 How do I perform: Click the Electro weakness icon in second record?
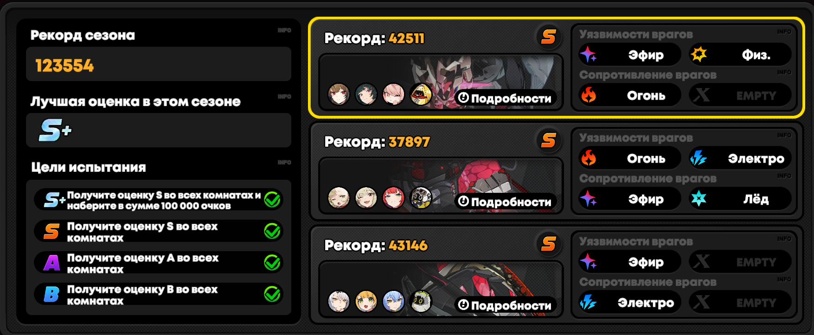tap(698, 158)
